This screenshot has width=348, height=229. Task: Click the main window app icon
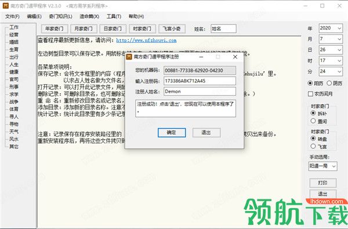[6, 6]
